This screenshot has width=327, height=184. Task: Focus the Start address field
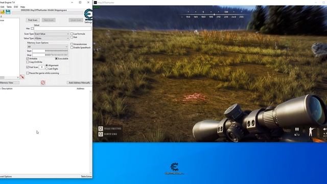point(50,51)
